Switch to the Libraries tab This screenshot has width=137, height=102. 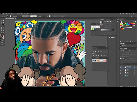tap(126, 19)
